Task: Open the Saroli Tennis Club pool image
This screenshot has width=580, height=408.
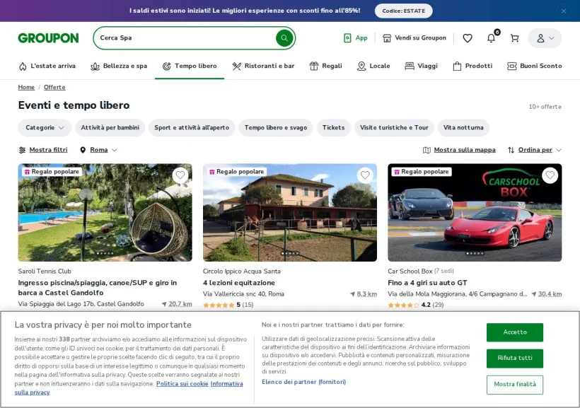Action: (105, 213)
